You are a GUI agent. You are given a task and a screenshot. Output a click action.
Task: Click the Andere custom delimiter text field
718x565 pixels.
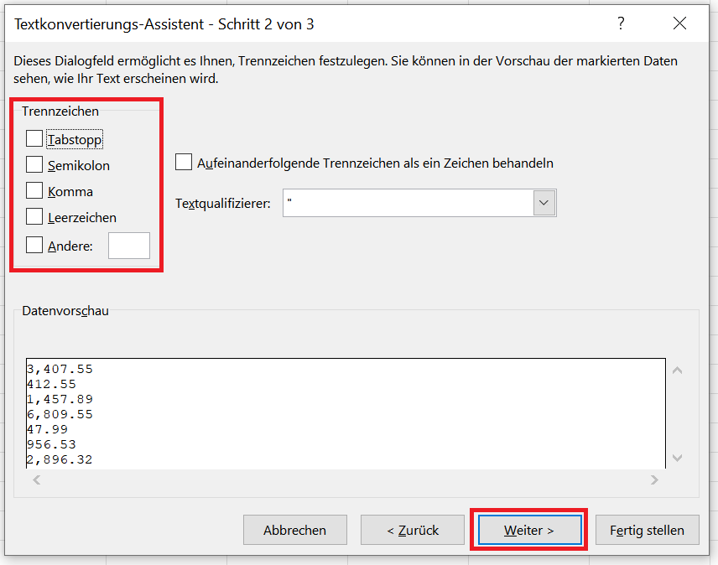(x=129, y=246)
